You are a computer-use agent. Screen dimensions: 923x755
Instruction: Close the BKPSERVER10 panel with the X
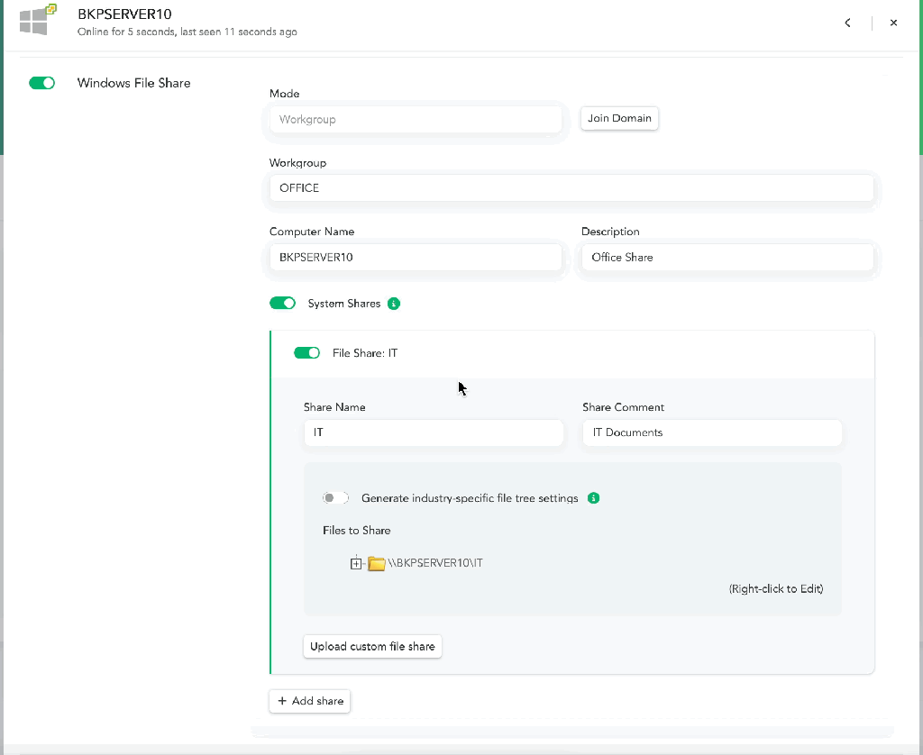893,23
